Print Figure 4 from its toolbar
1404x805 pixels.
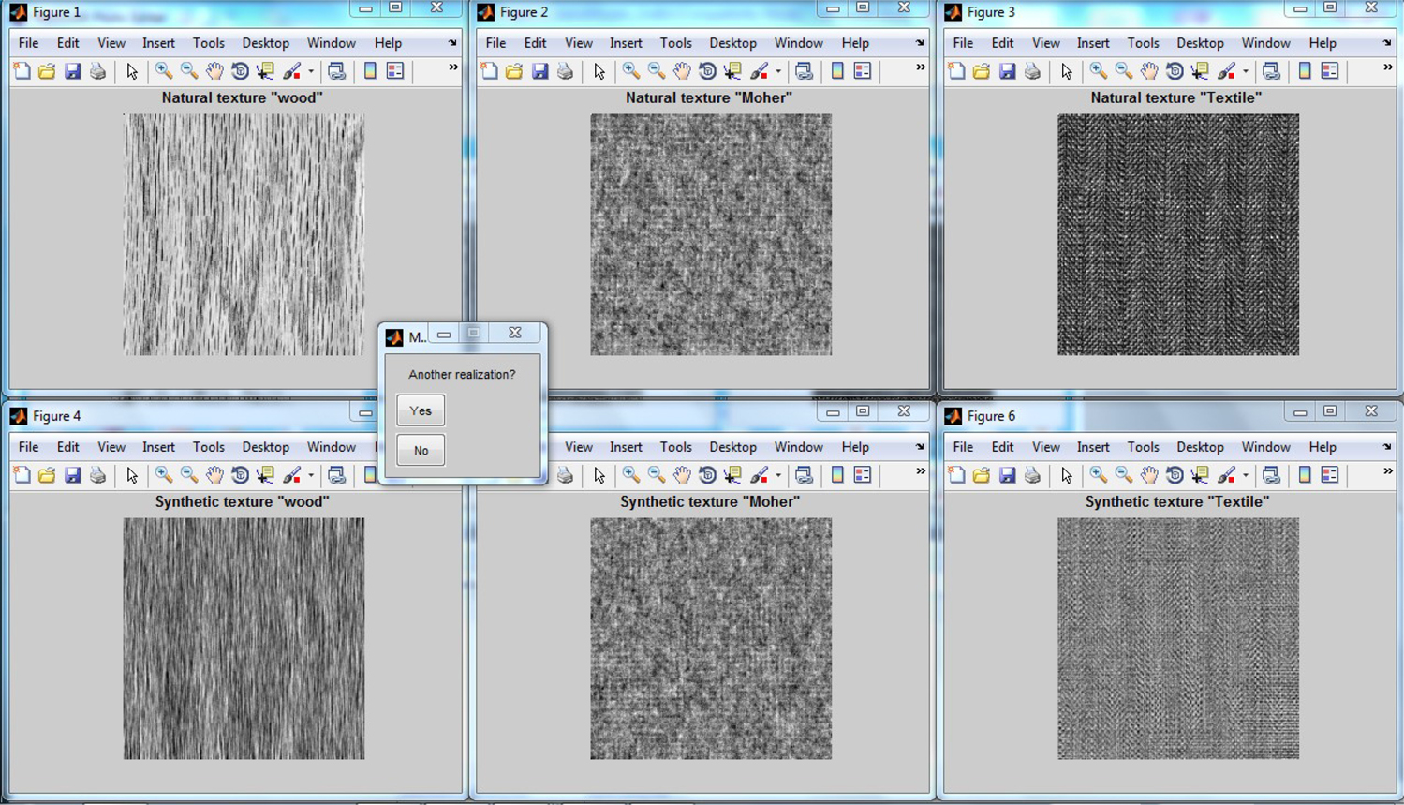pos(97,475)
